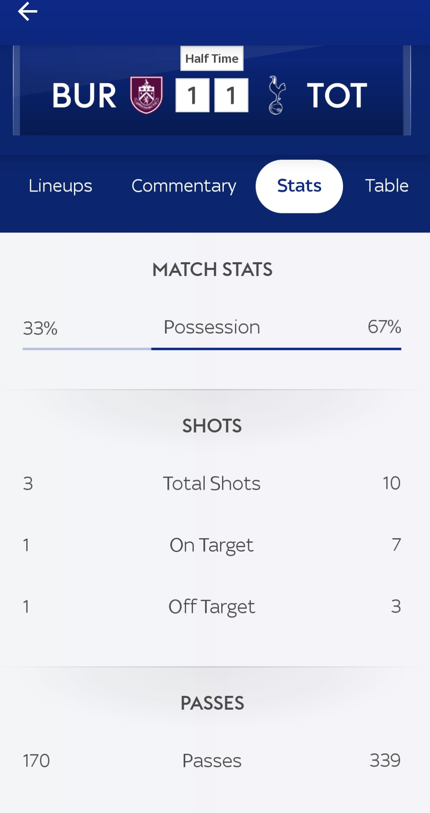
Task: Tap the possession bar
Action: pos(212,349)
